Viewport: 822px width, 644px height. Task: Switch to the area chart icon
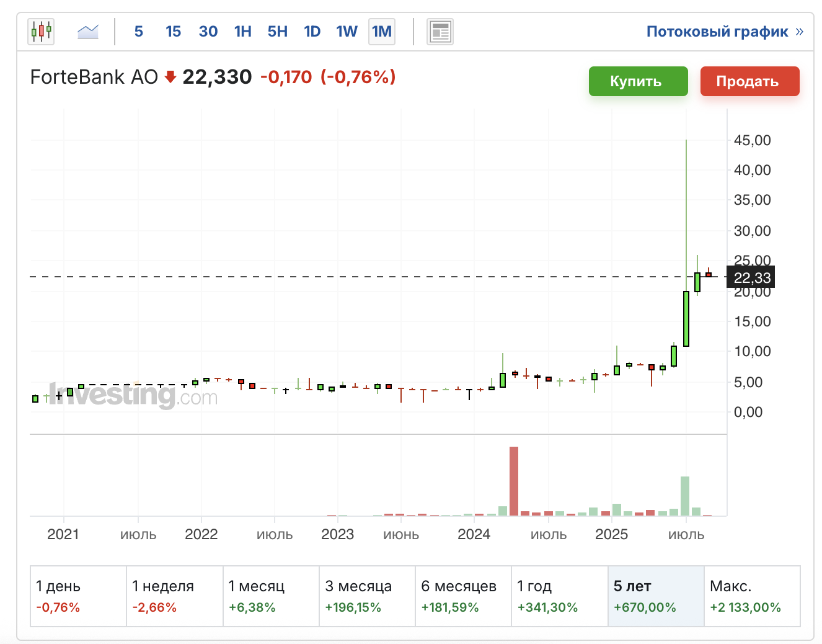click(x=88, y=32)
